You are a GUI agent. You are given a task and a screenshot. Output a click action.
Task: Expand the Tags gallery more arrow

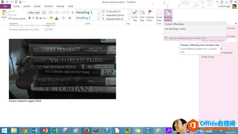point(130,19)
